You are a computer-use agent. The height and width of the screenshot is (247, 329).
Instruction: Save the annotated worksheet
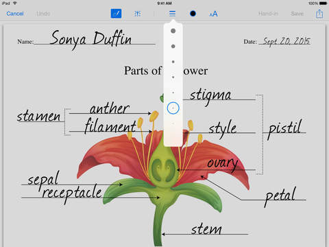[297, 14]
